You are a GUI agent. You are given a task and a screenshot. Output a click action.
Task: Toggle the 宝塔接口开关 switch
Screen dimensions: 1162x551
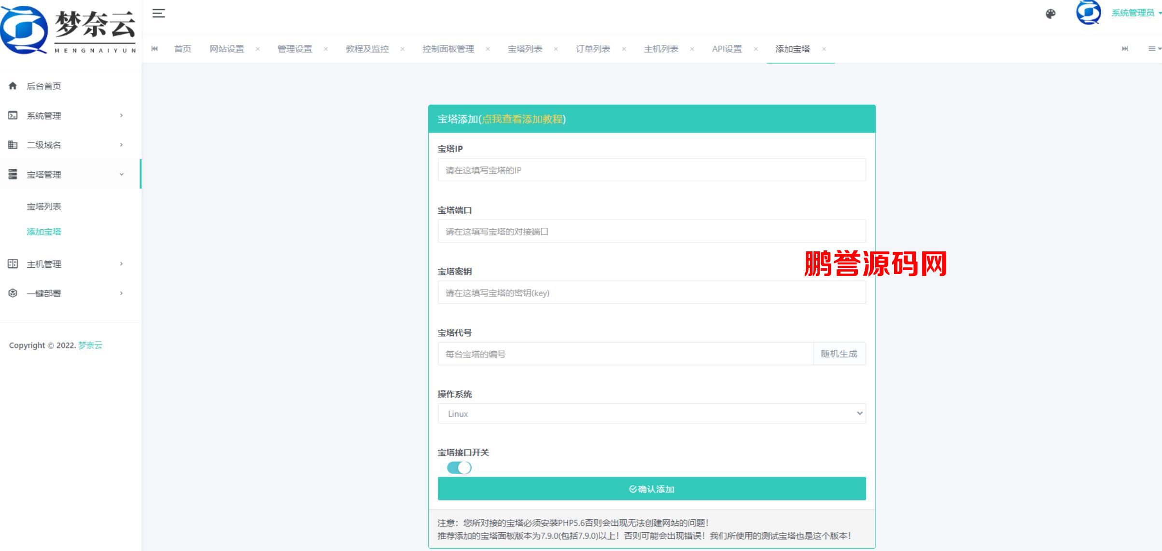459,468
